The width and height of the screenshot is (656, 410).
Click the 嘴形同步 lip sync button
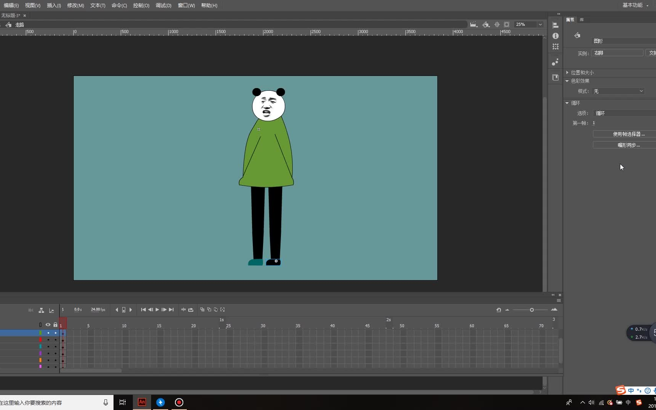click(x=628, y=145)
